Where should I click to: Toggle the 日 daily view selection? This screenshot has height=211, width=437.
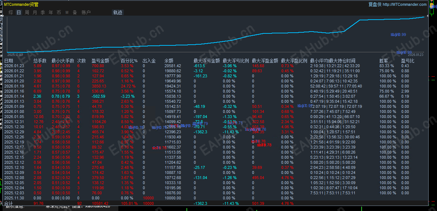coord(18,12)
